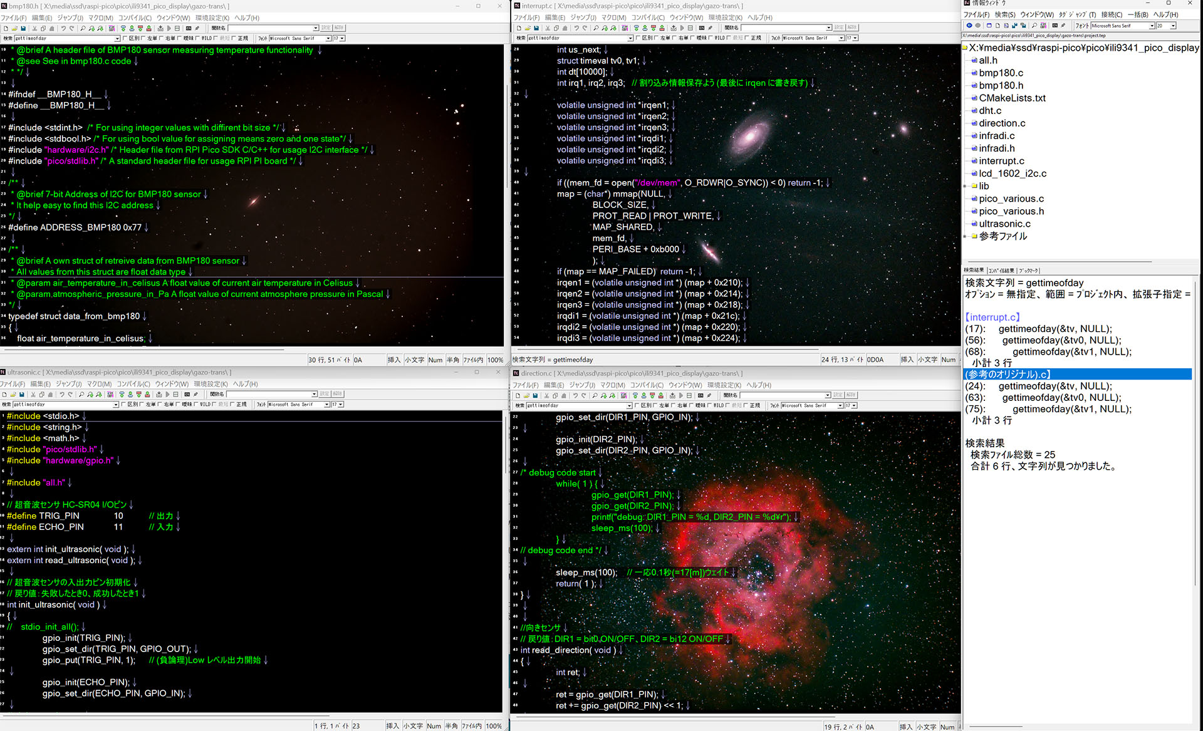Enable 区別 case checkbox in bmp180.h search bar

(125, 38)
